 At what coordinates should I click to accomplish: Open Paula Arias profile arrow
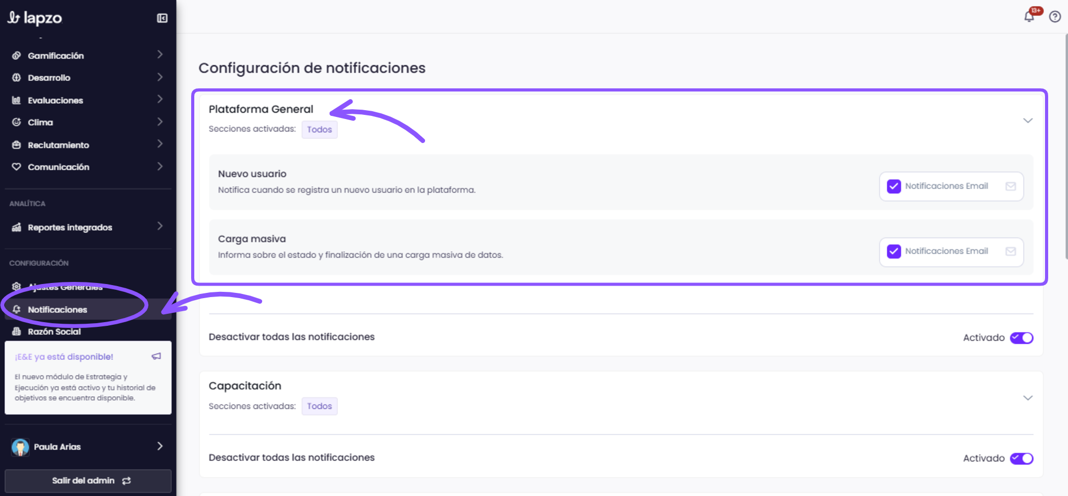pyautogui.click(x=160, y=446)
